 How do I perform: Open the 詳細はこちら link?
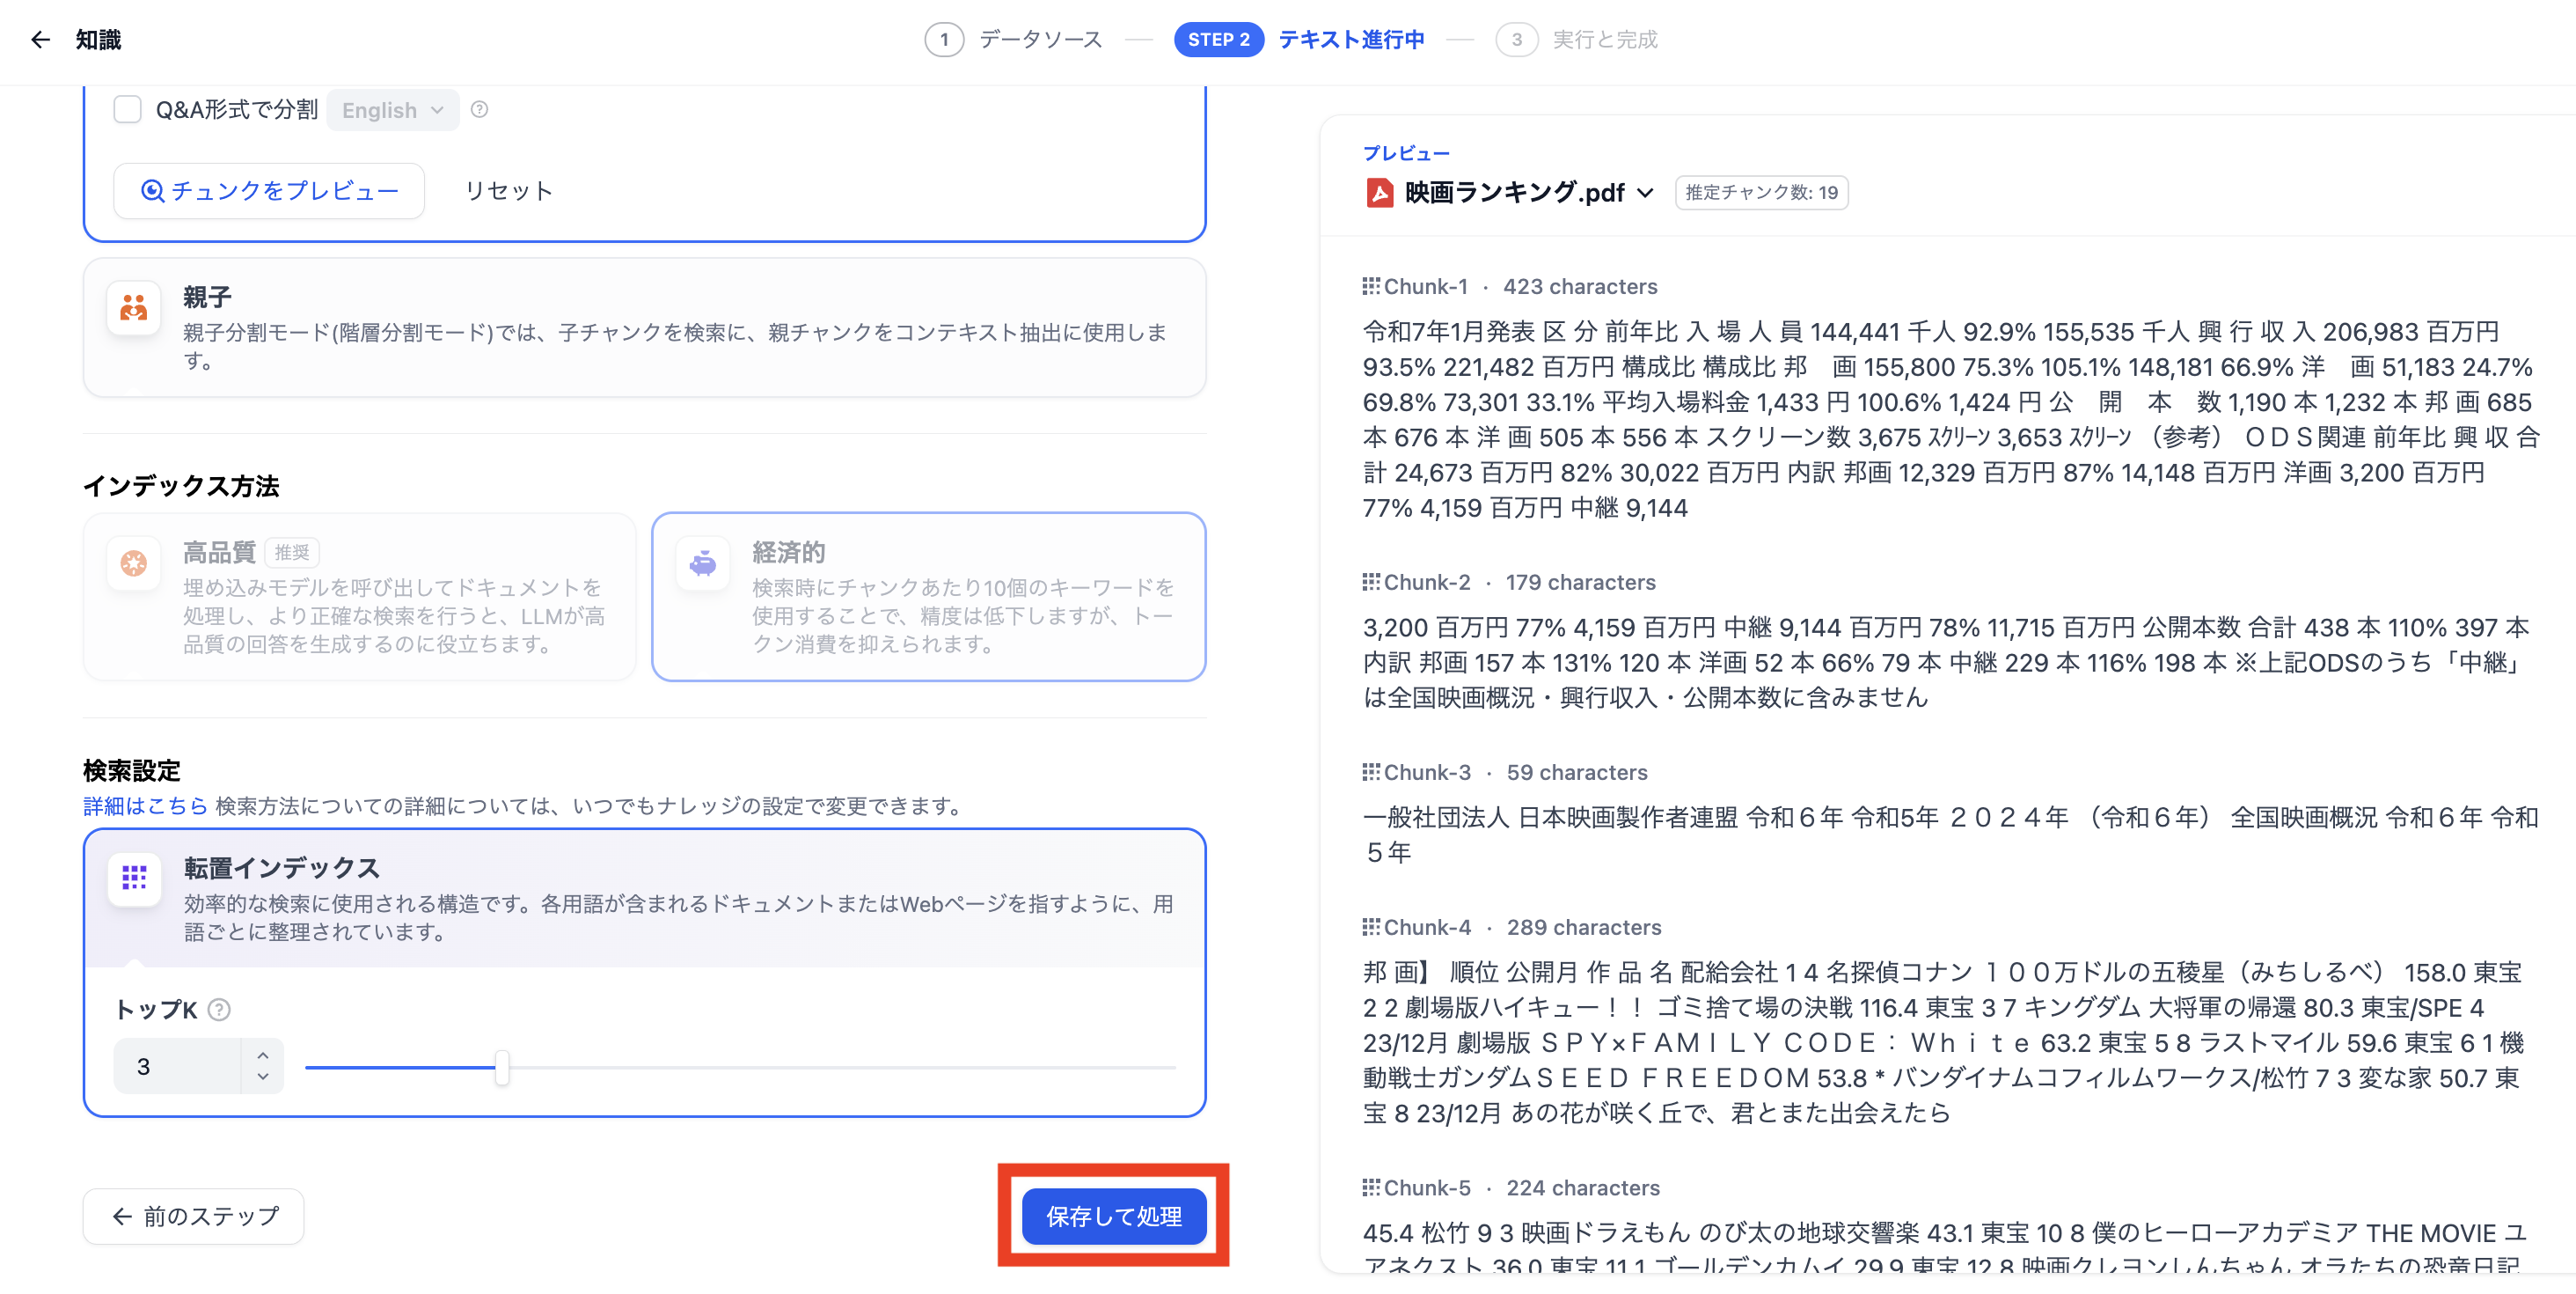tap(145, 805)
